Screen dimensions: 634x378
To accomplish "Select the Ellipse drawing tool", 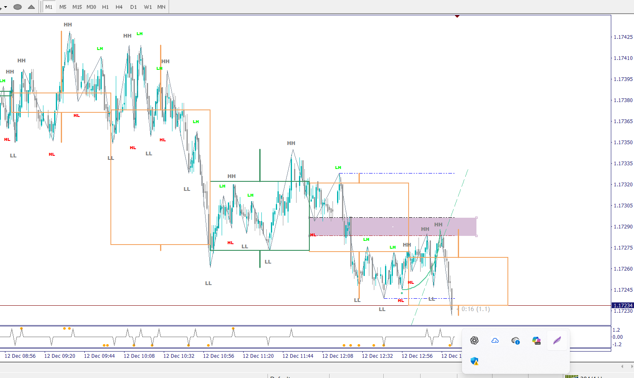I will (17, 7).
